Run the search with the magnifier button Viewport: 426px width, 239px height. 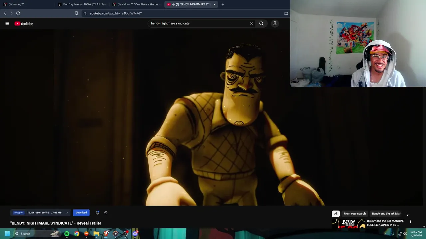click(x=261, y=23)
